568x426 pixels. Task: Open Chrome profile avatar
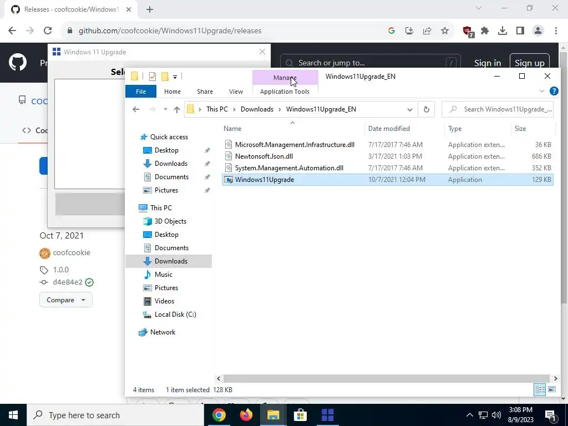coord(538,31)
